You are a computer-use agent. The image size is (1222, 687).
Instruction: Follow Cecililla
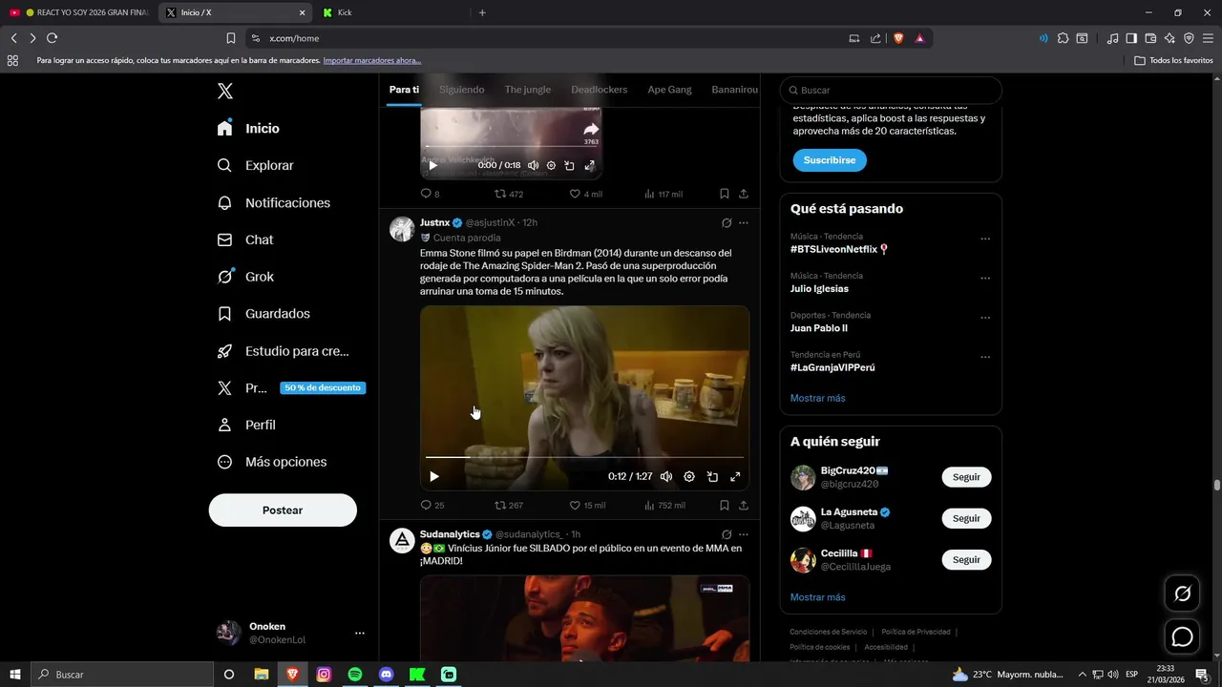point(966,559)
